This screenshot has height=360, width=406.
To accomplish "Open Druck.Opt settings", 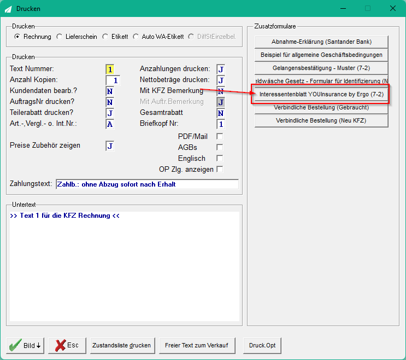I will (x=262, y=345).
